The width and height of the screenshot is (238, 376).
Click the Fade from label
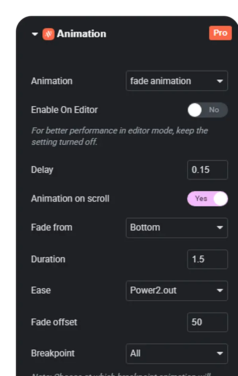coord(51,227)
